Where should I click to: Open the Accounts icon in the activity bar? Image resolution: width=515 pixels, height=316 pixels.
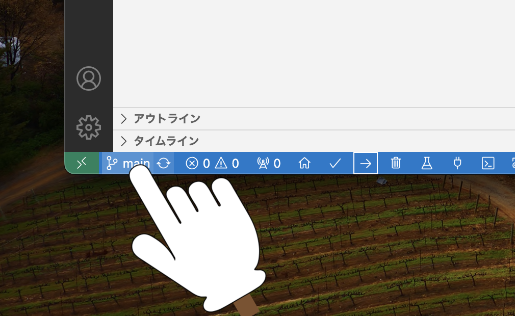pos(89,79)
